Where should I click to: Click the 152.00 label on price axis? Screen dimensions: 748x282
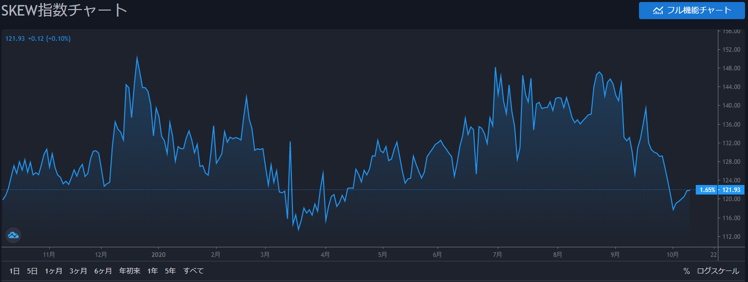(731, 50)
